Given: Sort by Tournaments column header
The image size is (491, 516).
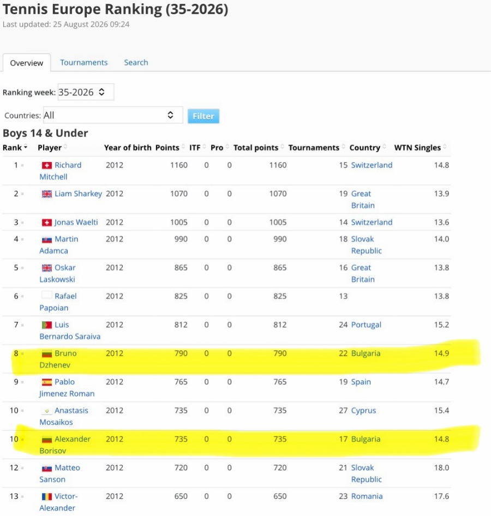Looking at the screenshot, I should [314, 147].
